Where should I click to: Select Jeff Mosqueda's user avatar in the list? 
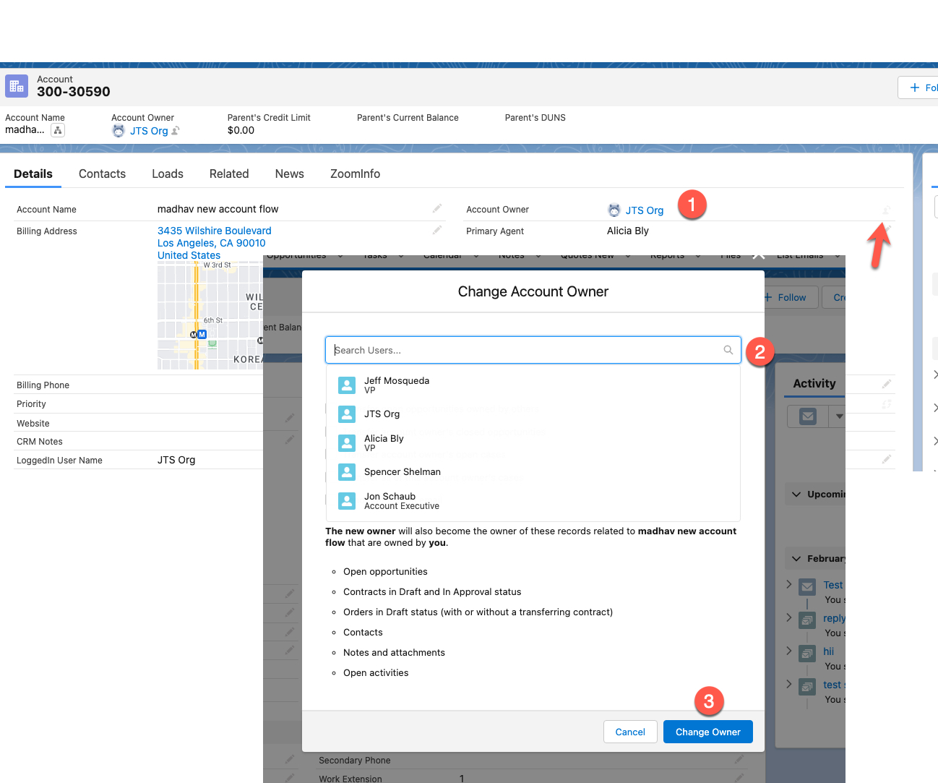[347, 385]
